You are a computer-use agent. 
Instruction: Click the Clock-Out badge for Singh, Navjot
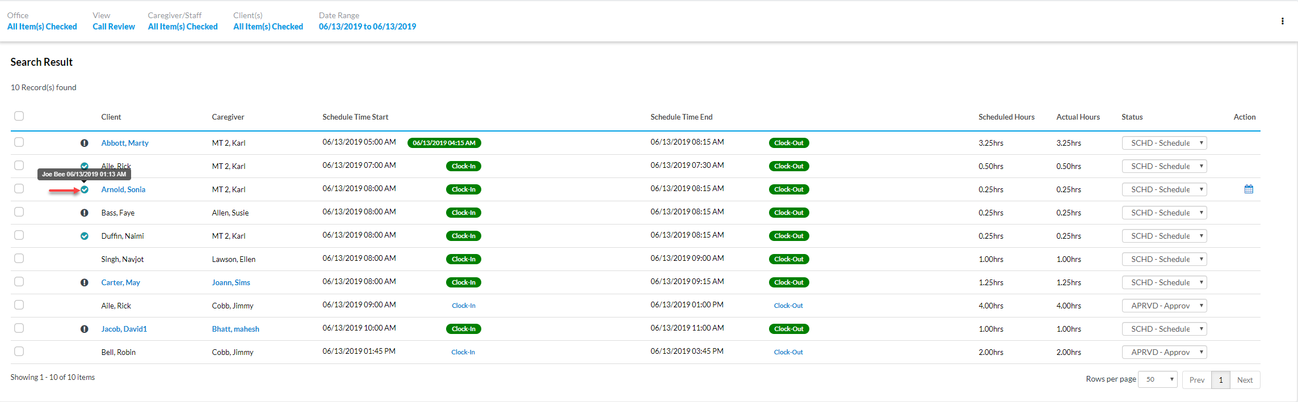tap(788, 259)
